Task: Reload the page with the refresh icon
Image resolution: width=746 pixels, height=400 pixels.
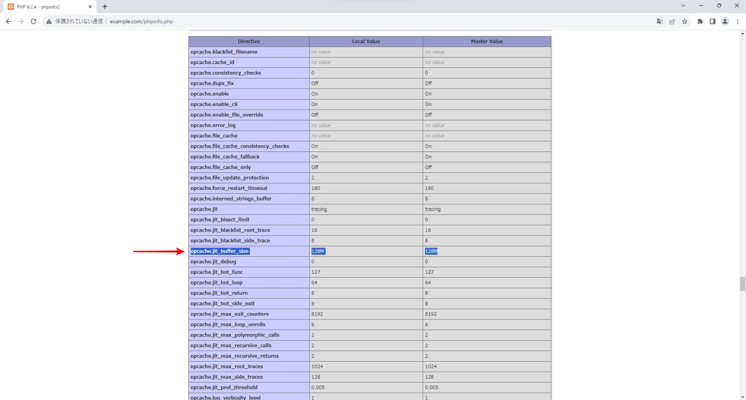Action: (33, 21)
